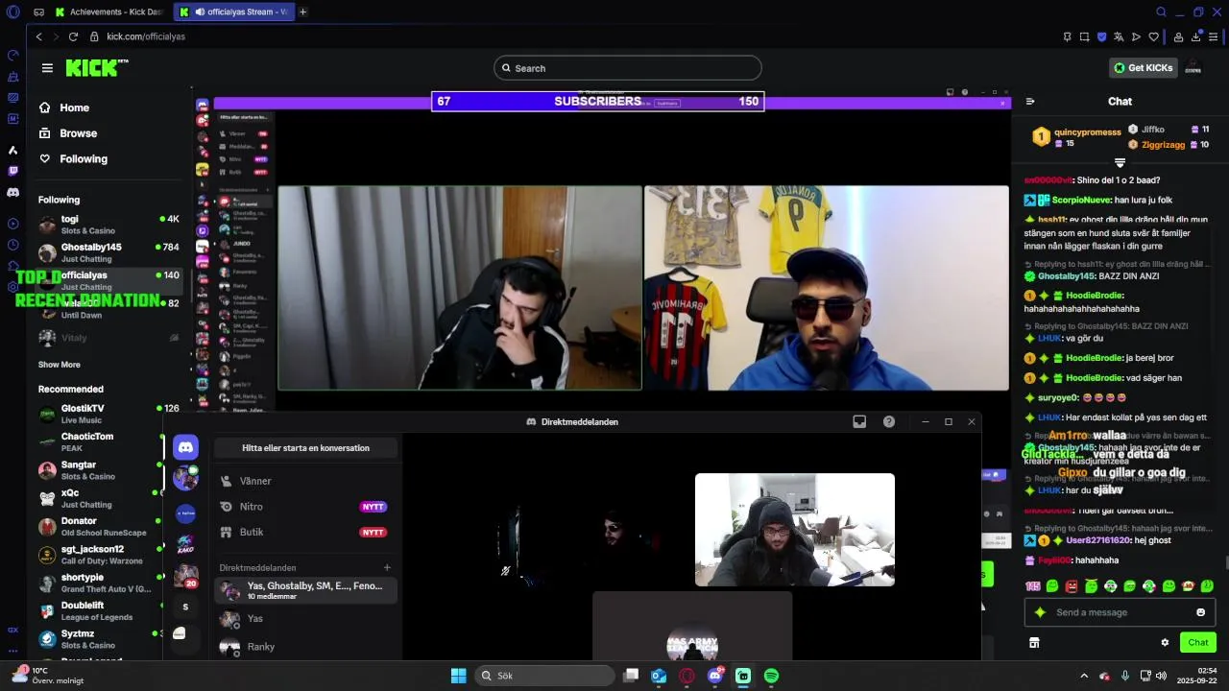Open the Windows Start button
Viewport: 1229px width, 691px height.
coord(458,676)
